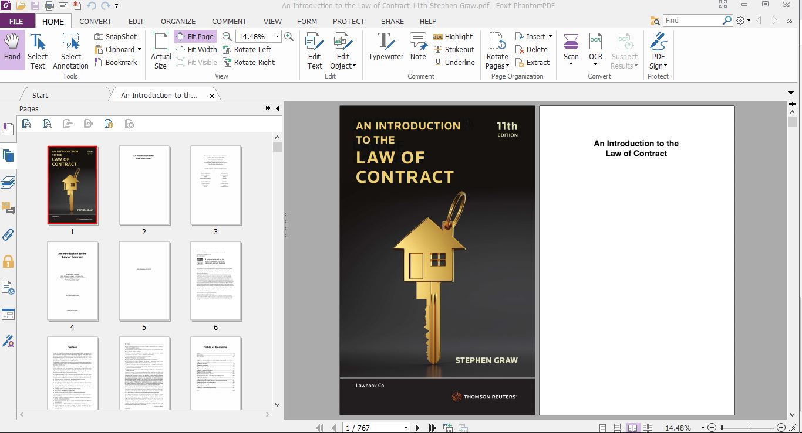The height and width of the screenshot is (433, 802).
Task: Go to next page arrow in status bar
Action: (x=418, y=428)
